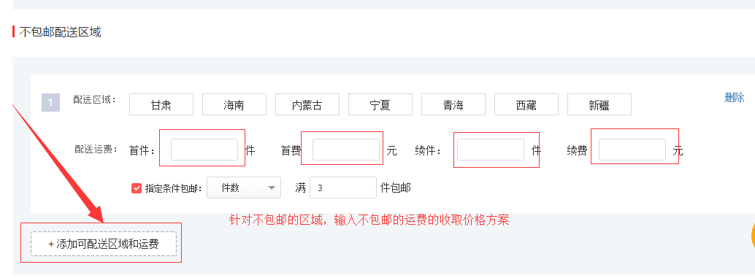Image resolution: width=755 pixels, height=278 pixels.
Task: Open the 件数 condition dropdown
Action: (x=244, y=188)
